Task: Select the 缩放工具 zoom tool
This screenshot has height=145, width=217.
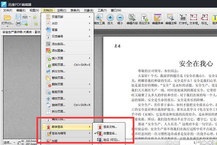Action: (x=99, y=19)
